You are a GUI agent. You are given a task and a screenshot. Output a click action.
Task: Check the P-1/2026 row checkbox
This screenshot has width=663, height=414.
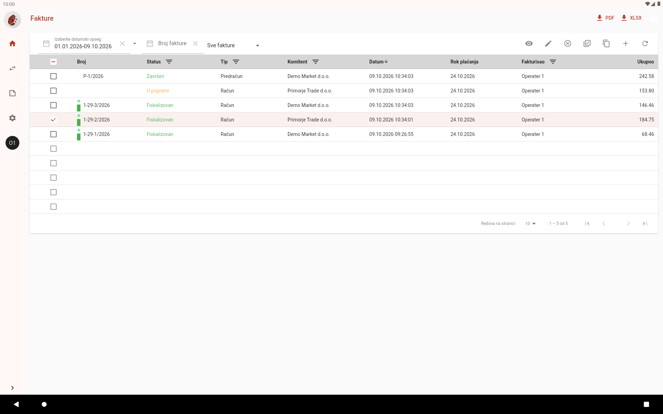(x=54, y=76)
